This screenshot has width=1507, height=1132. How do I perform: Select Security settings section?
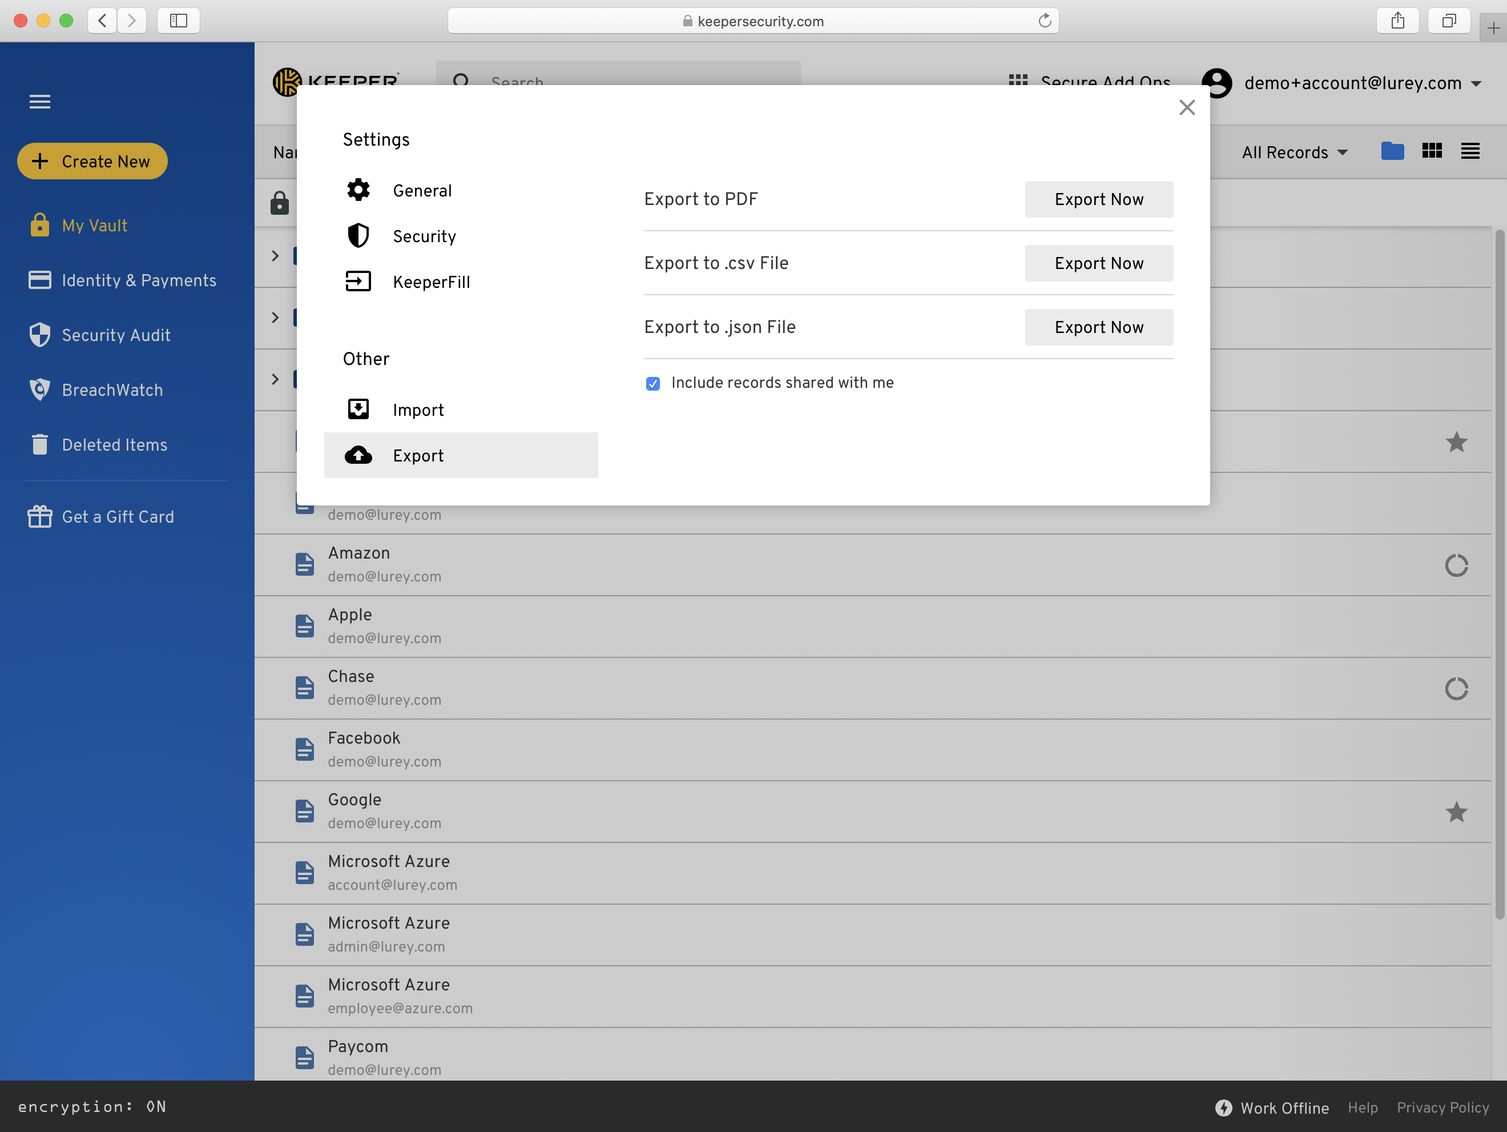coord(461,236)
